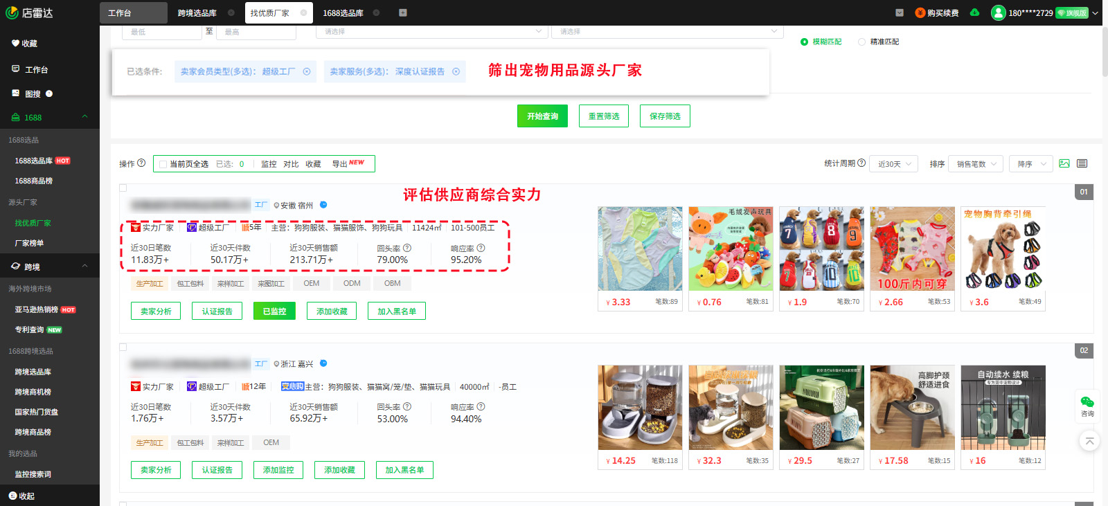Switch to the 1688选品库 top tab
Viewport: 1108px width, 506px height.
coord(343,12)
